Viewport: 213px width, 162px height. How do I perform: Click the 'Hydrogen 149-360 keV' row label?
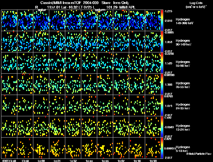(x=185, y=21)
